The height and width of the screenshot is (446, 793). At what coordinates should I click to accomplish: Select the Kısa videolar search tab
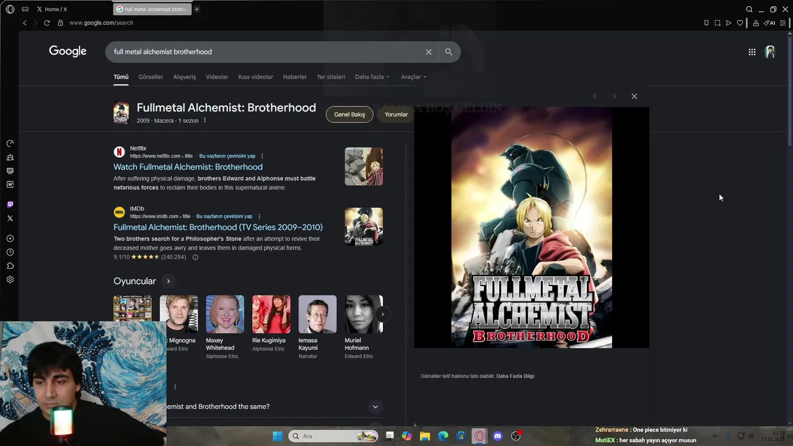[256, 77]
